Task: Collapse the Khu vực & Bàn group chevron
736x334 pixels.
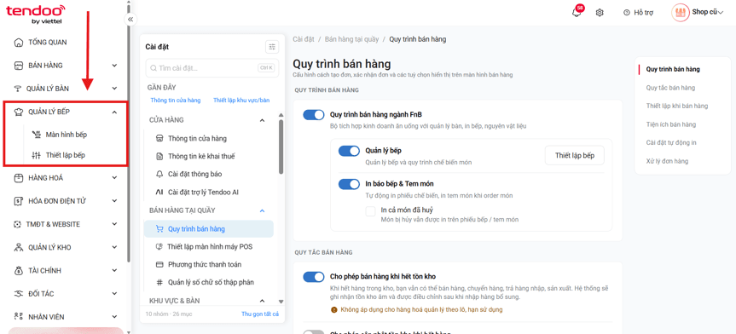Action: coord(263,300)
